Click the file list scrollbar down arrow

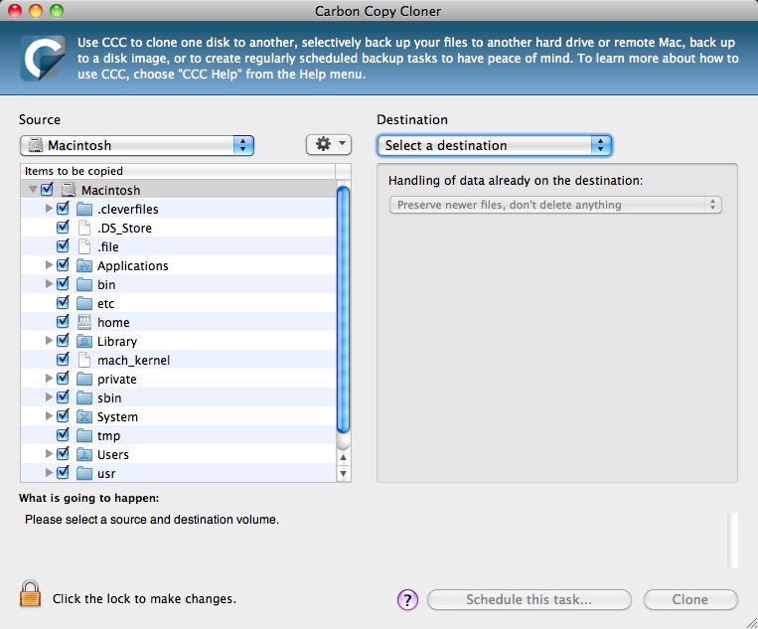[x=344, y=475]
